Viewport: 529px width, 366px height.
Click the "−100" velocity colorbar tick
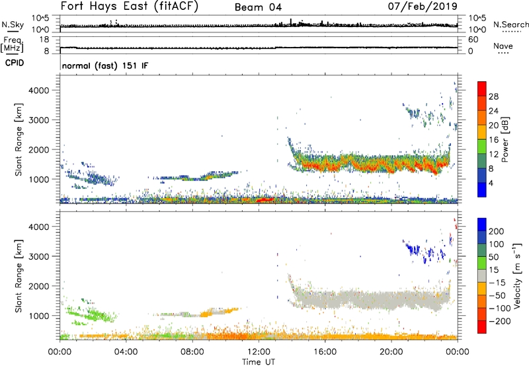coord(499,309)
